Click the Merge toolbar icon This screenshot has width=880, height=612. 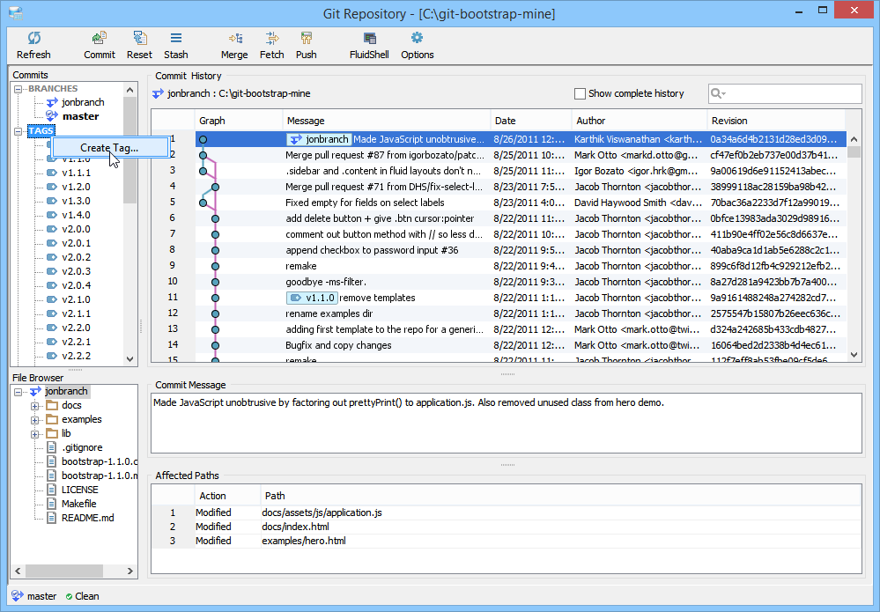pos(234,39)
